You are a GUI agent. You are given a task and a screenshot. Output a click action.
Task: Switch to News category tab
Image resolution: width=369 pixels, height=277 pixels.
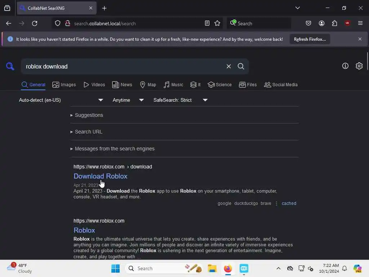click(x=122, y=85)
